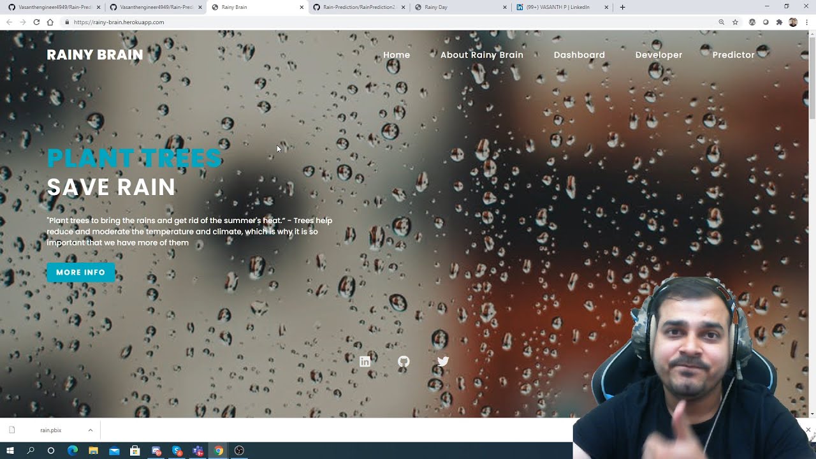Go back using the browser back arrow
The width and height of the screenshot is (816, 459).
tap(9, 22)
